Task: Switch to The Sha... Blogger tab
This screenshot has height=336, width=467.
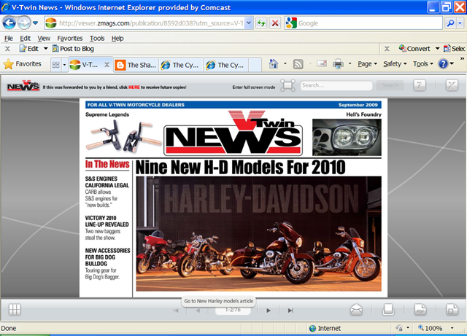Action: click(x=136, y=65)
